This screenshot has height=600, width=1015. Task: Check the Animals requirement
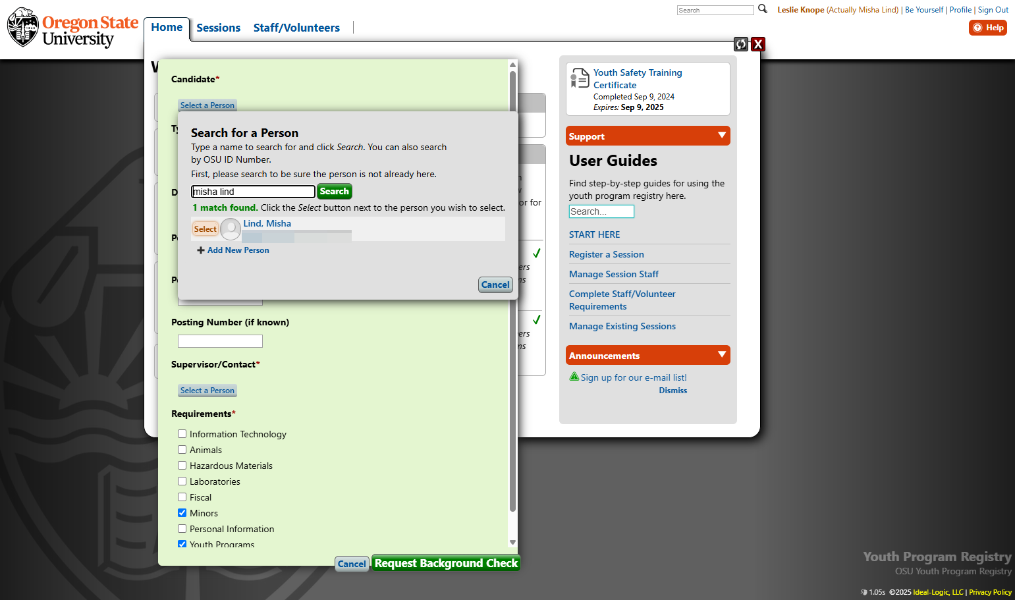pos(182,450)
